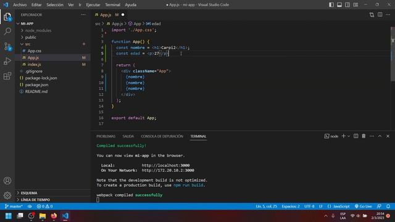Screen dimensions: 395x222
Task: Open the Ejecutar menu
Action: pos(93,4)
